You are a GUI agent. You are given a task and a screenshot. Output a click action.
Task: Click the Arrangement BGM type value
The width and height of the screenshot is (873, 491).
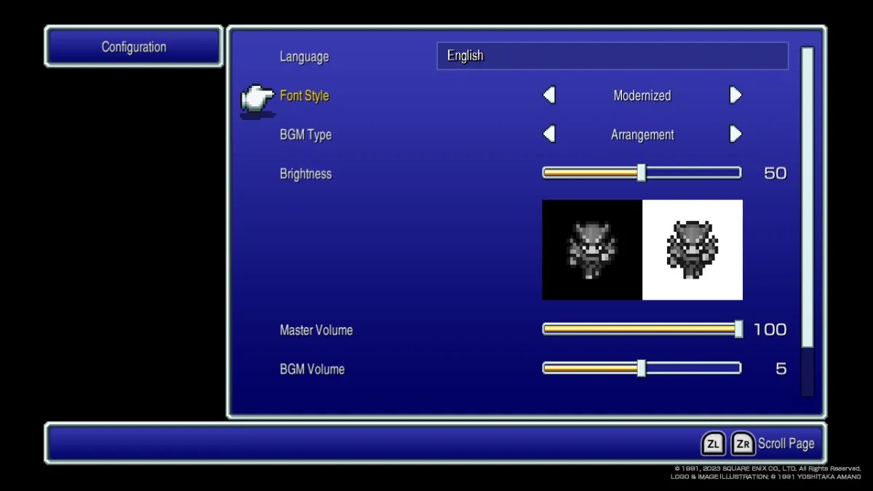coord(642,135)
